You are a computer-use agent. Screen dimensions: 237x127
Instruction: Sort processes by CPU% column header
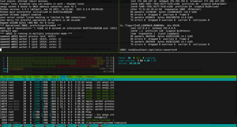tap(63, 77)
